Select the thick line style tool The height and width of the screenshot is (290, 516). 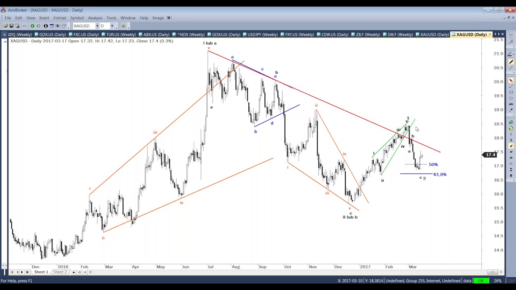[511, 62]
